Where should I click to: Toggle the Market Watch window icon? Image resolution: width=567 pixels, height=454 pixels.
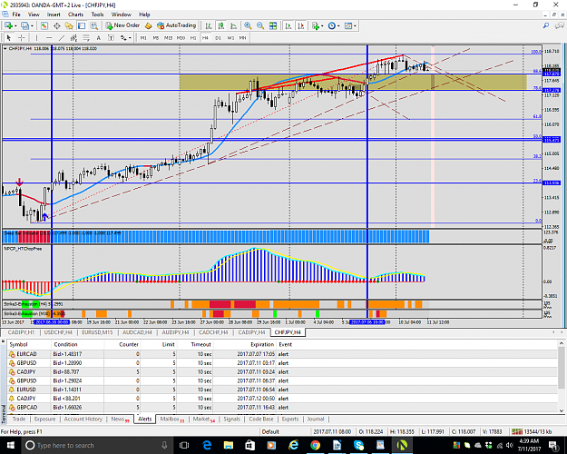[44, 25]
